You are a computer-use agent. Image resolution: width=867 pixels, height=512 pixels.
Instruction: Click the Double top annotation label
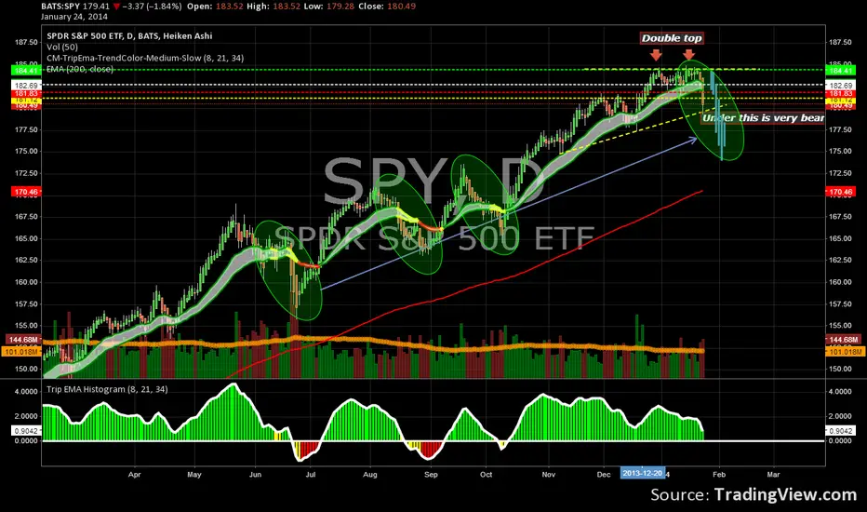click(672, 38)
